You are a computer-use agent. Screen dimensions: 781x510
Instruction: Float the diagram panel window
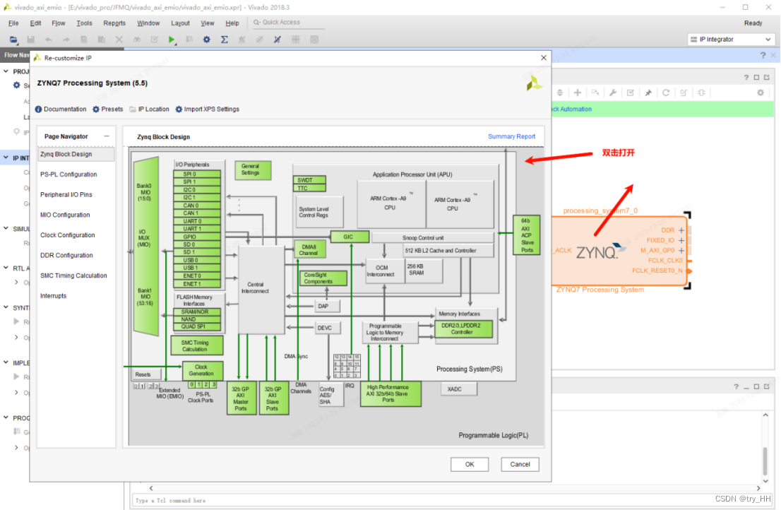[767, 78]
